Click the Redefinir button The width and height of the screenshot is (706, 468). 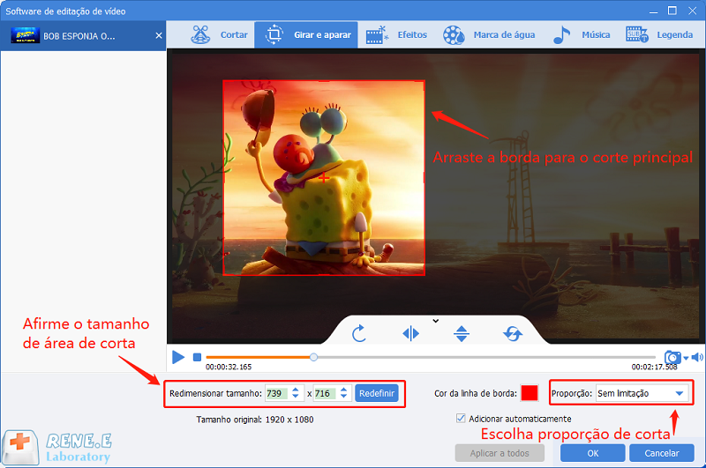(377, 393)
